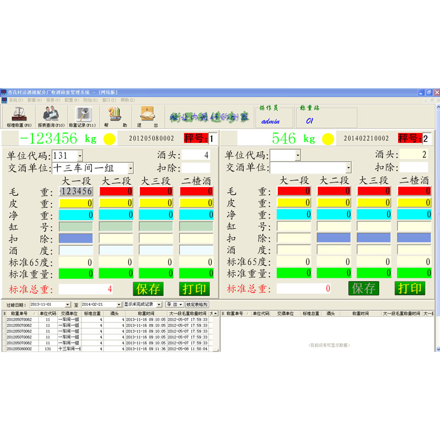Expand 单位代码 dropdown showing 131
This screenshot has width=440, height=440.
[80, 156]
